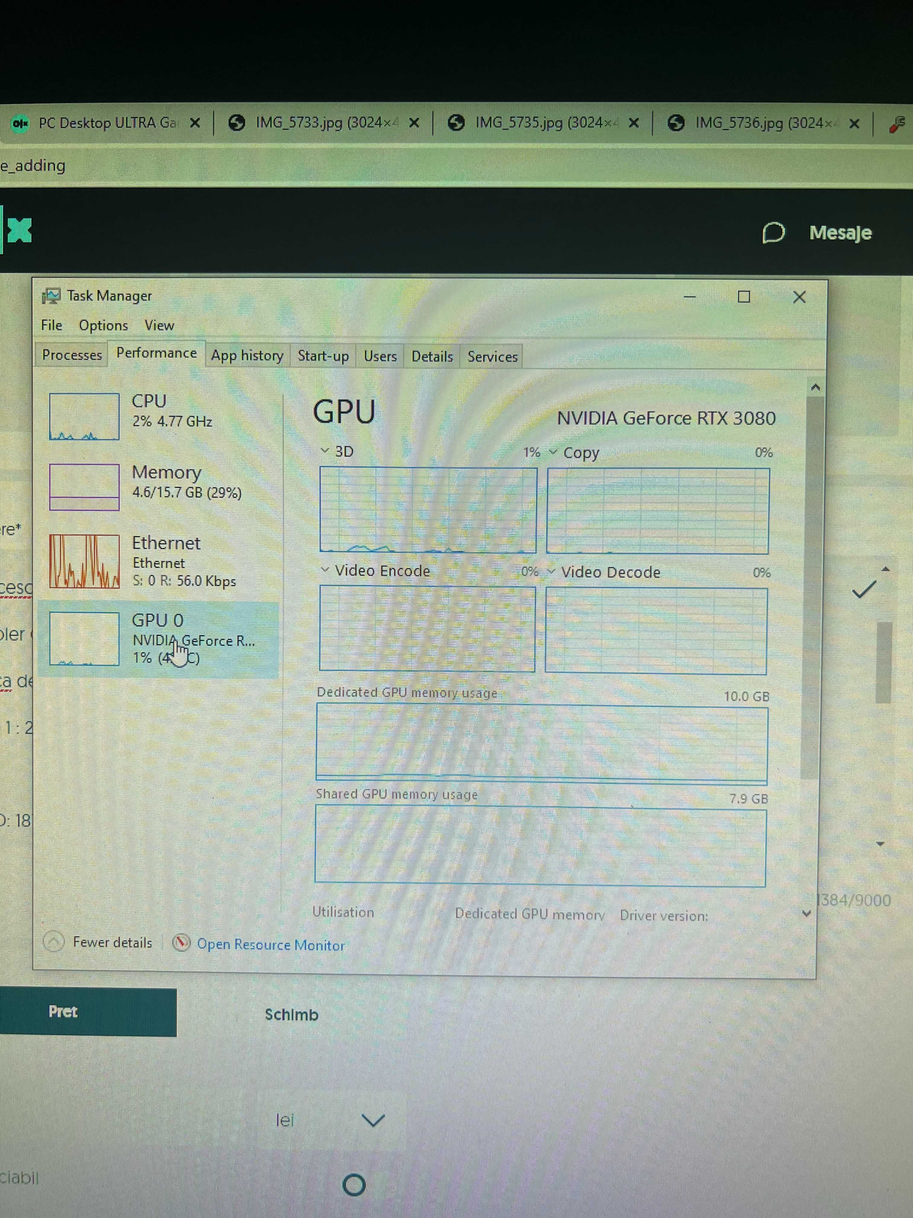The height and width of the screenshot is (1218, 913).
Task: Click the globe favicon on IMG_5733 tab
Action: [x=237, y=122]
